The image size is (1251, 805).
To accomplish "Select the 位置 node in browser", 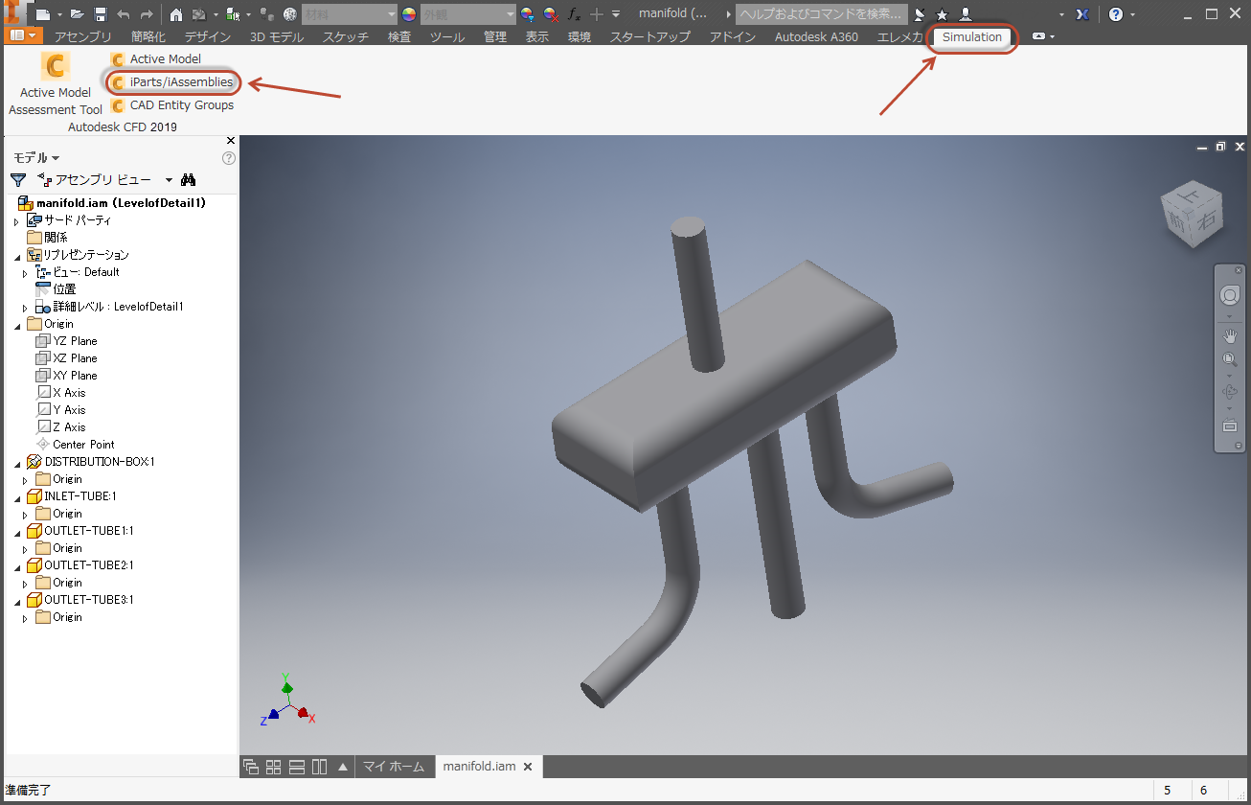I will [x=56, y=289].
